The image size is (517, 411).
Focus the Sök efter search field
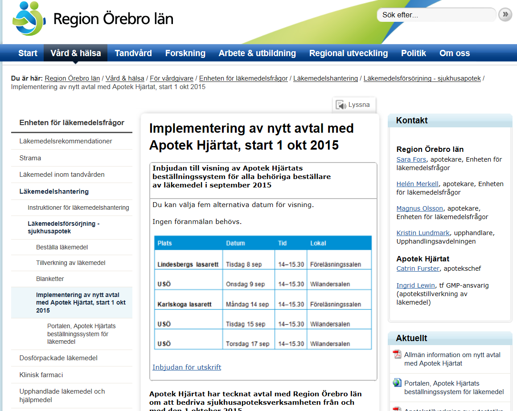click(x=436, y=15)
